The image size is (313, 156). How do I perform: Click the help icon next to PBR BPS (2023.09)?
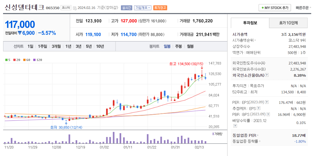[x=268, y=114]
